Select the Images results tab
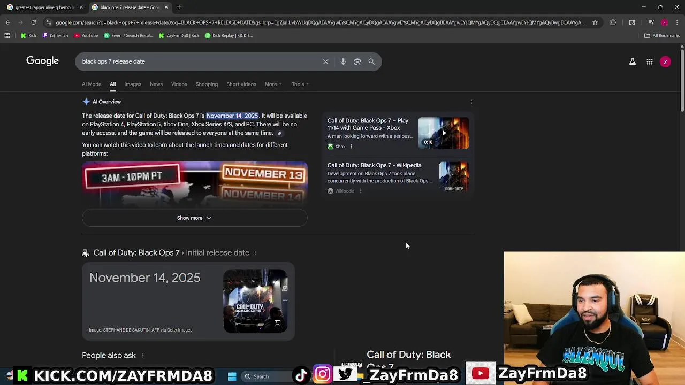Viewport: 685px width, 385px height. point(133,84)
